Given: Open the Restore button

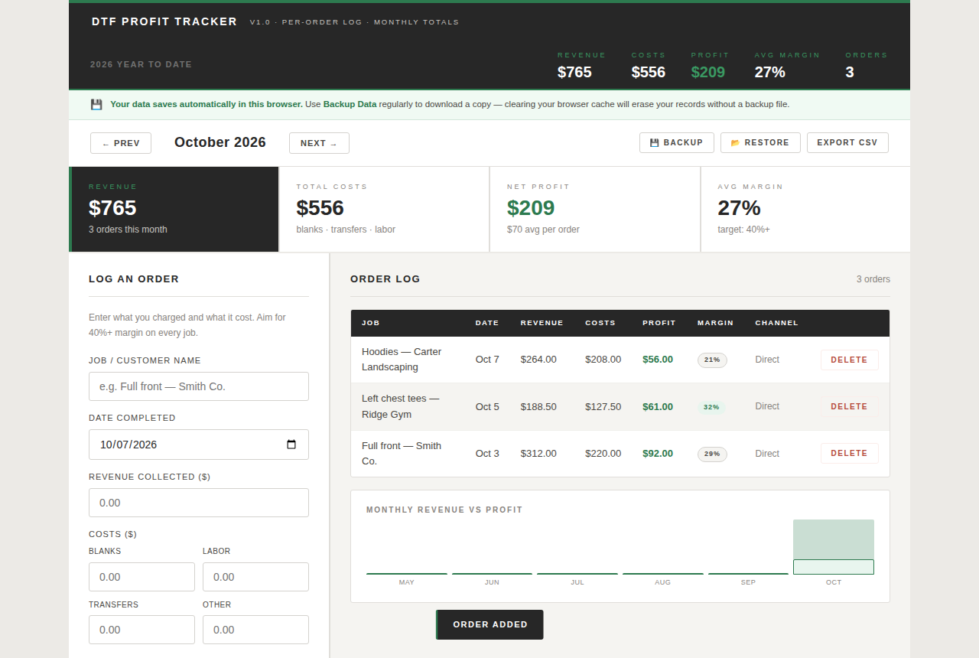Looking at the screenshot, I should point(760,142).
